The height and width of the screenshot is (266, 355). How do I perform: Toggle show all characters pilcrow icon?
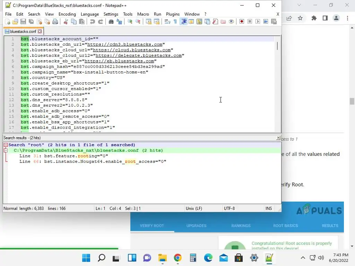pos(175,21)
